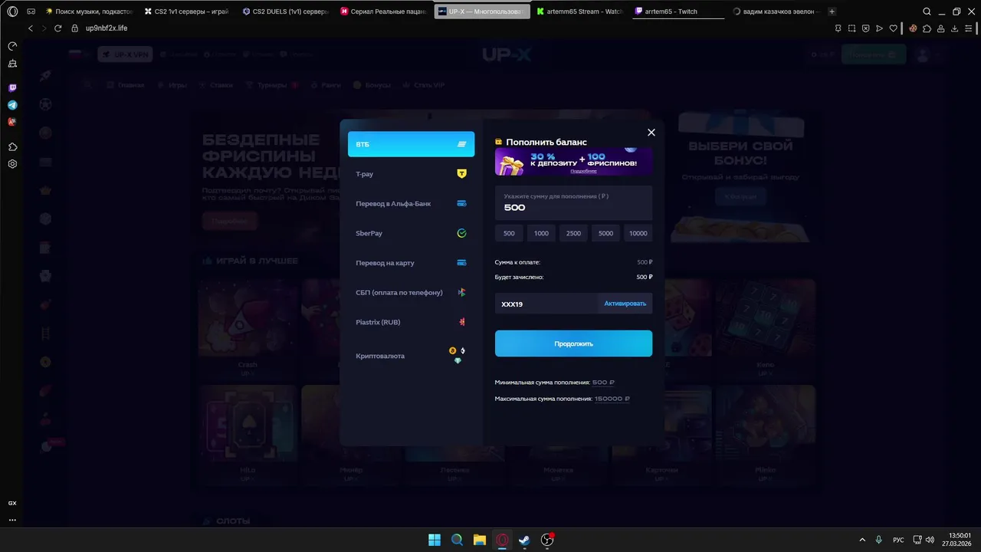
Task: Pick the 500 preset amount
Action: pos(509,233)
